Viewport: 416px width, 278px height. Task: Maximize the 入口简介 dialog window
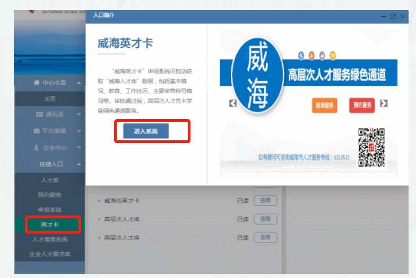tap(393, 17)
